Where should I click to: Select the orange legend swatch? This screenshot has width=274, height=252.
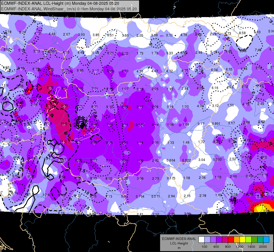pos(237,239)
